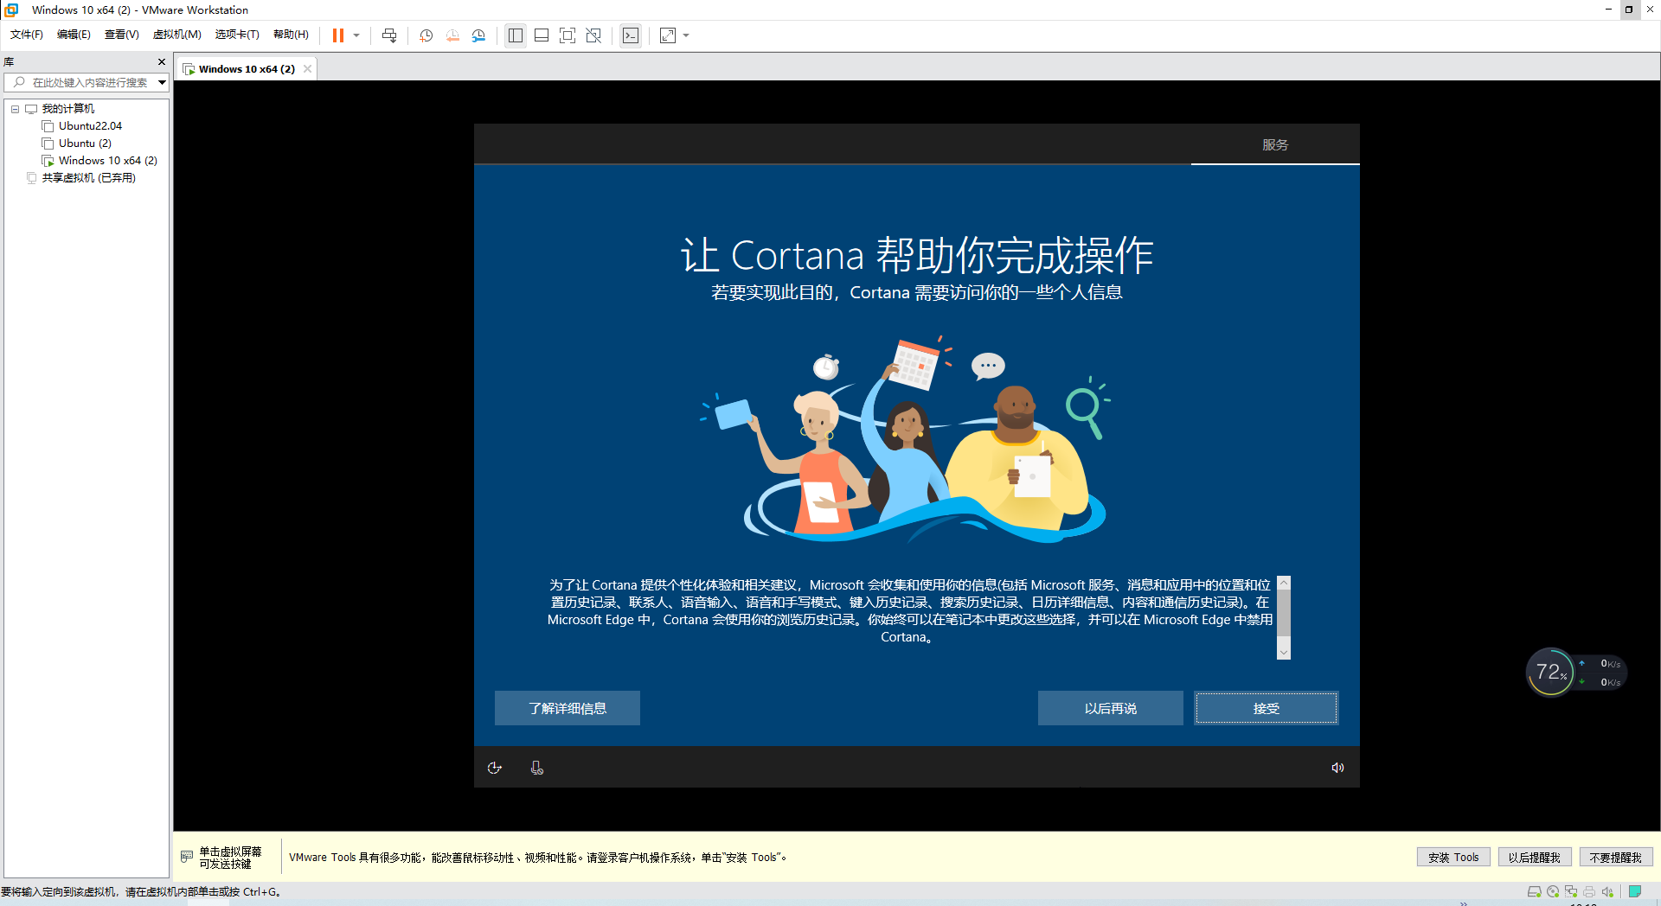Click the 安装 Tools button
Image resolution: width=1661 pixels, height=906 pixels.
pos(1453,858)
